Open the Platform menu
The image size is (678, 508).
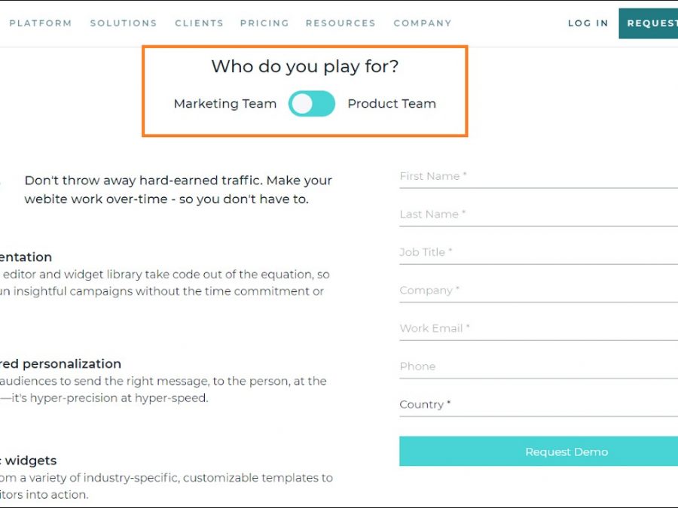point(41,23)
